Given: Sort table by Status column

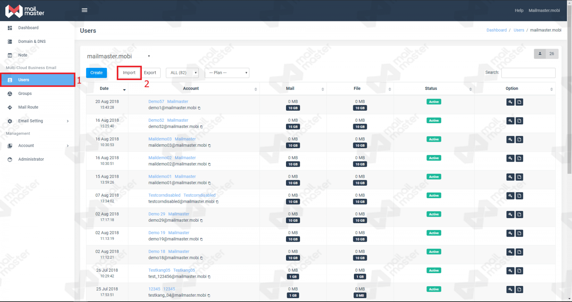Looking at the screenshot, I should tap(434, 89).
